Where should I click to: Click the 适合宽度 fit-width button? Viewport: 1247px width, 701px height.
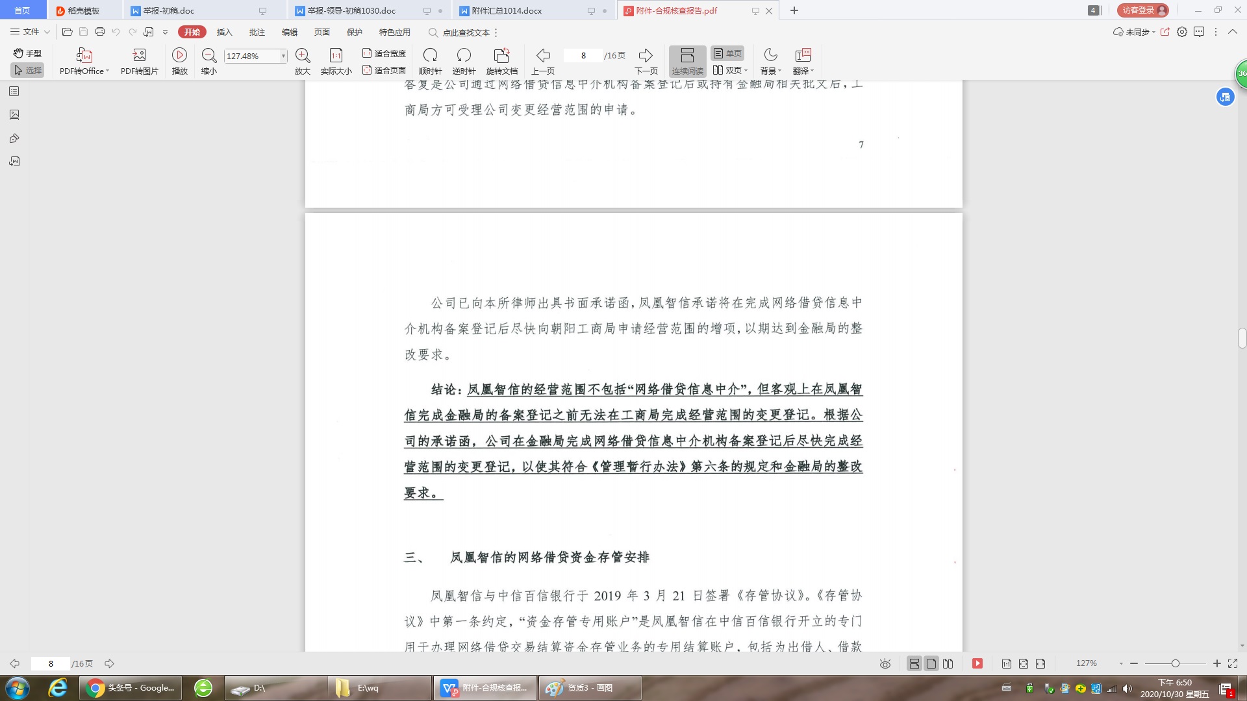click(384, 53)
